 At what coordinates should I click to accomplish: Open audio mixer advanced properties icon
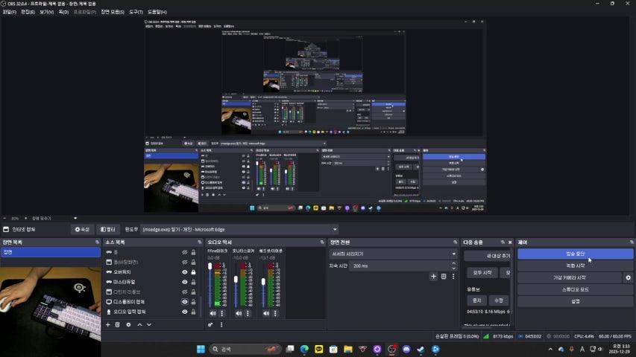211,324
